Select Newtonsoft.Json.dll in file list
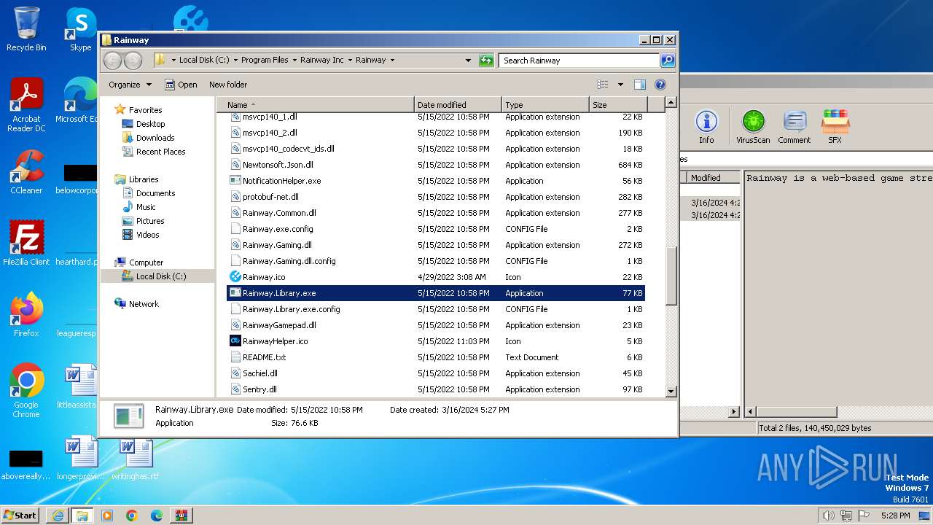Screen dimensions: 933x525 coord(278,165)
